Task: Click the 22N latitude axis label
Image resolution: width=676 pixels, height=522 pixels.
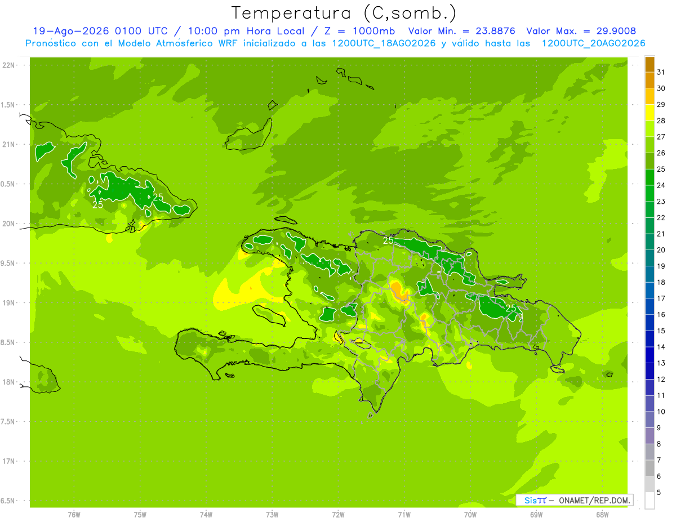Action: pyautogui.click(x=9, y=65)
